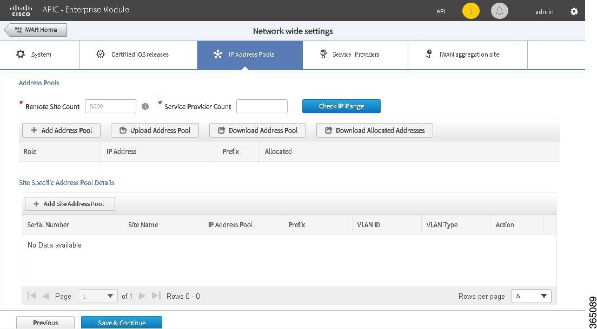This screenshot has width=597, height=329.
Task: Open the notification bell
Action: 499,10
